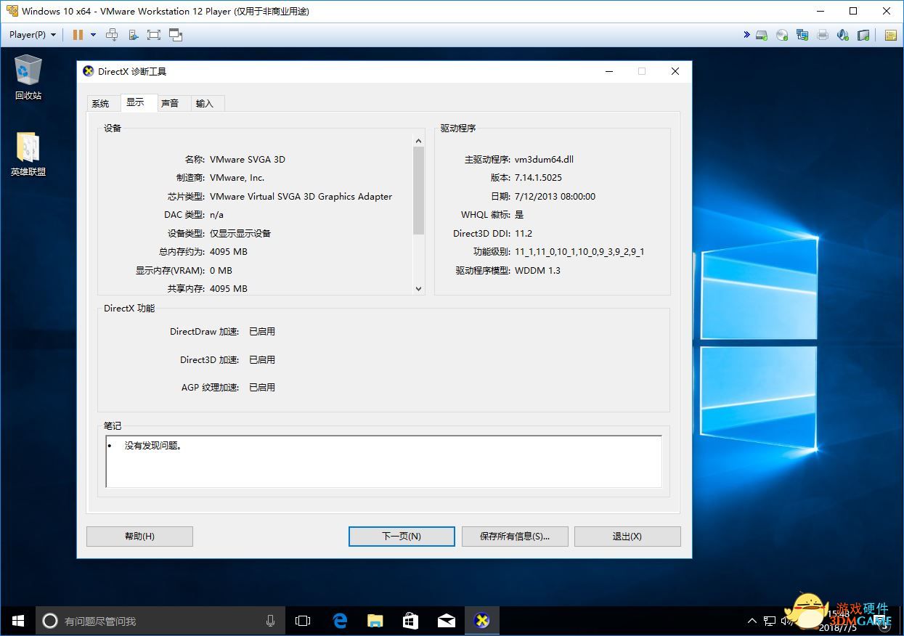This screenshot has height=636, width=904.
Task: Open Task View on the taskbar
Action: tap(303, 621)
